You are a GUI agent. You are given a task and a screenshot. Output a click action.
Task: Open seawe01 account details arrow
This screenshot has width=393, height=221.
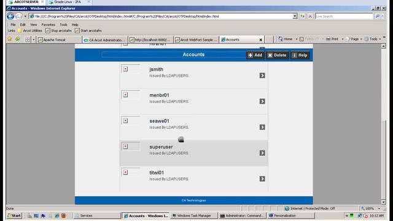click(262, 127)
